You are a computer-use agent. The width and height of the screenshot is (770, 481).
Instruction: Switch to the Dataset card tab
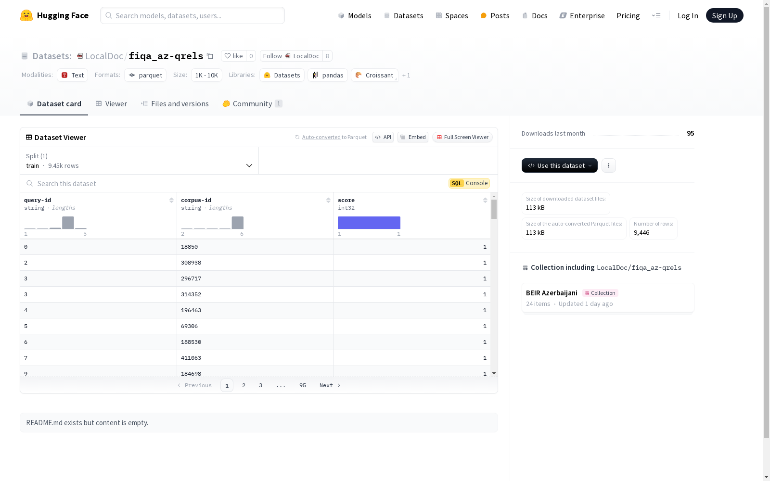54,103
